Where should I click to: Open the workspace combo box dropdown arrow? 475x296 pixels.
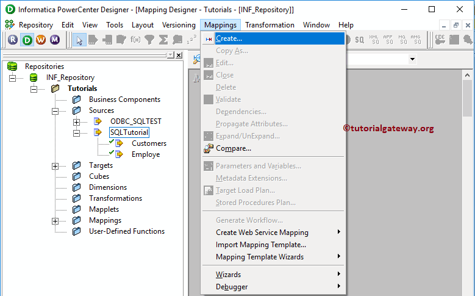point(412,59)
